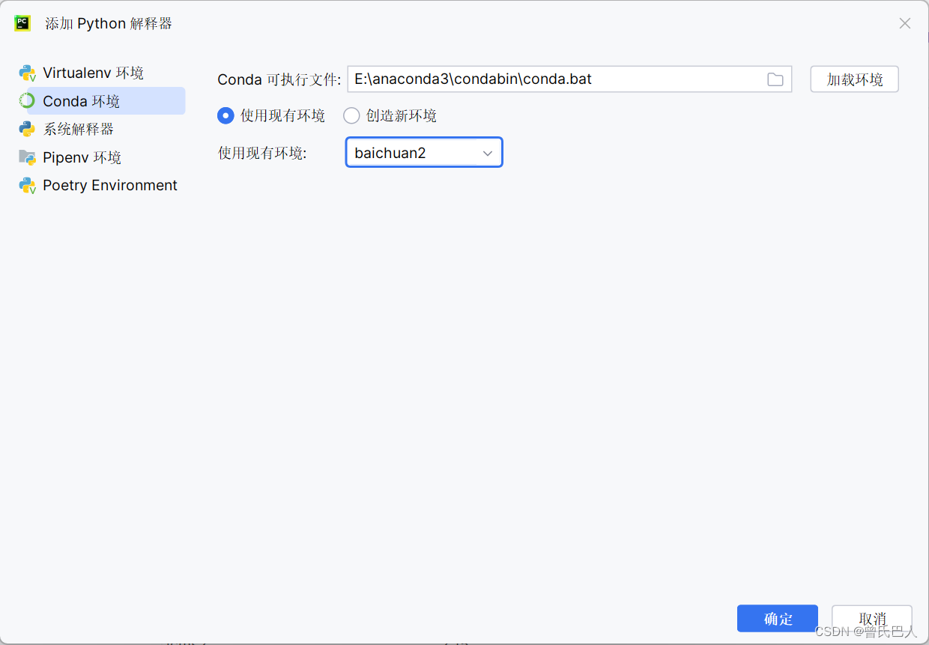Click the Conda executable path field
929x645 pixels.
point(569,79)
